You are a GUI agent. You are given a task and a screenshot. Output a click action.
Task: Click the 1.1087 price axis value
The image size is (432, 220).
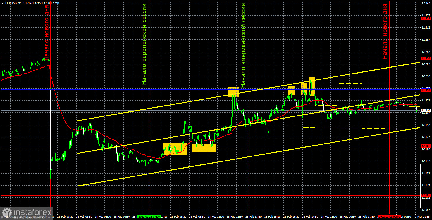[x=426, y=210]
